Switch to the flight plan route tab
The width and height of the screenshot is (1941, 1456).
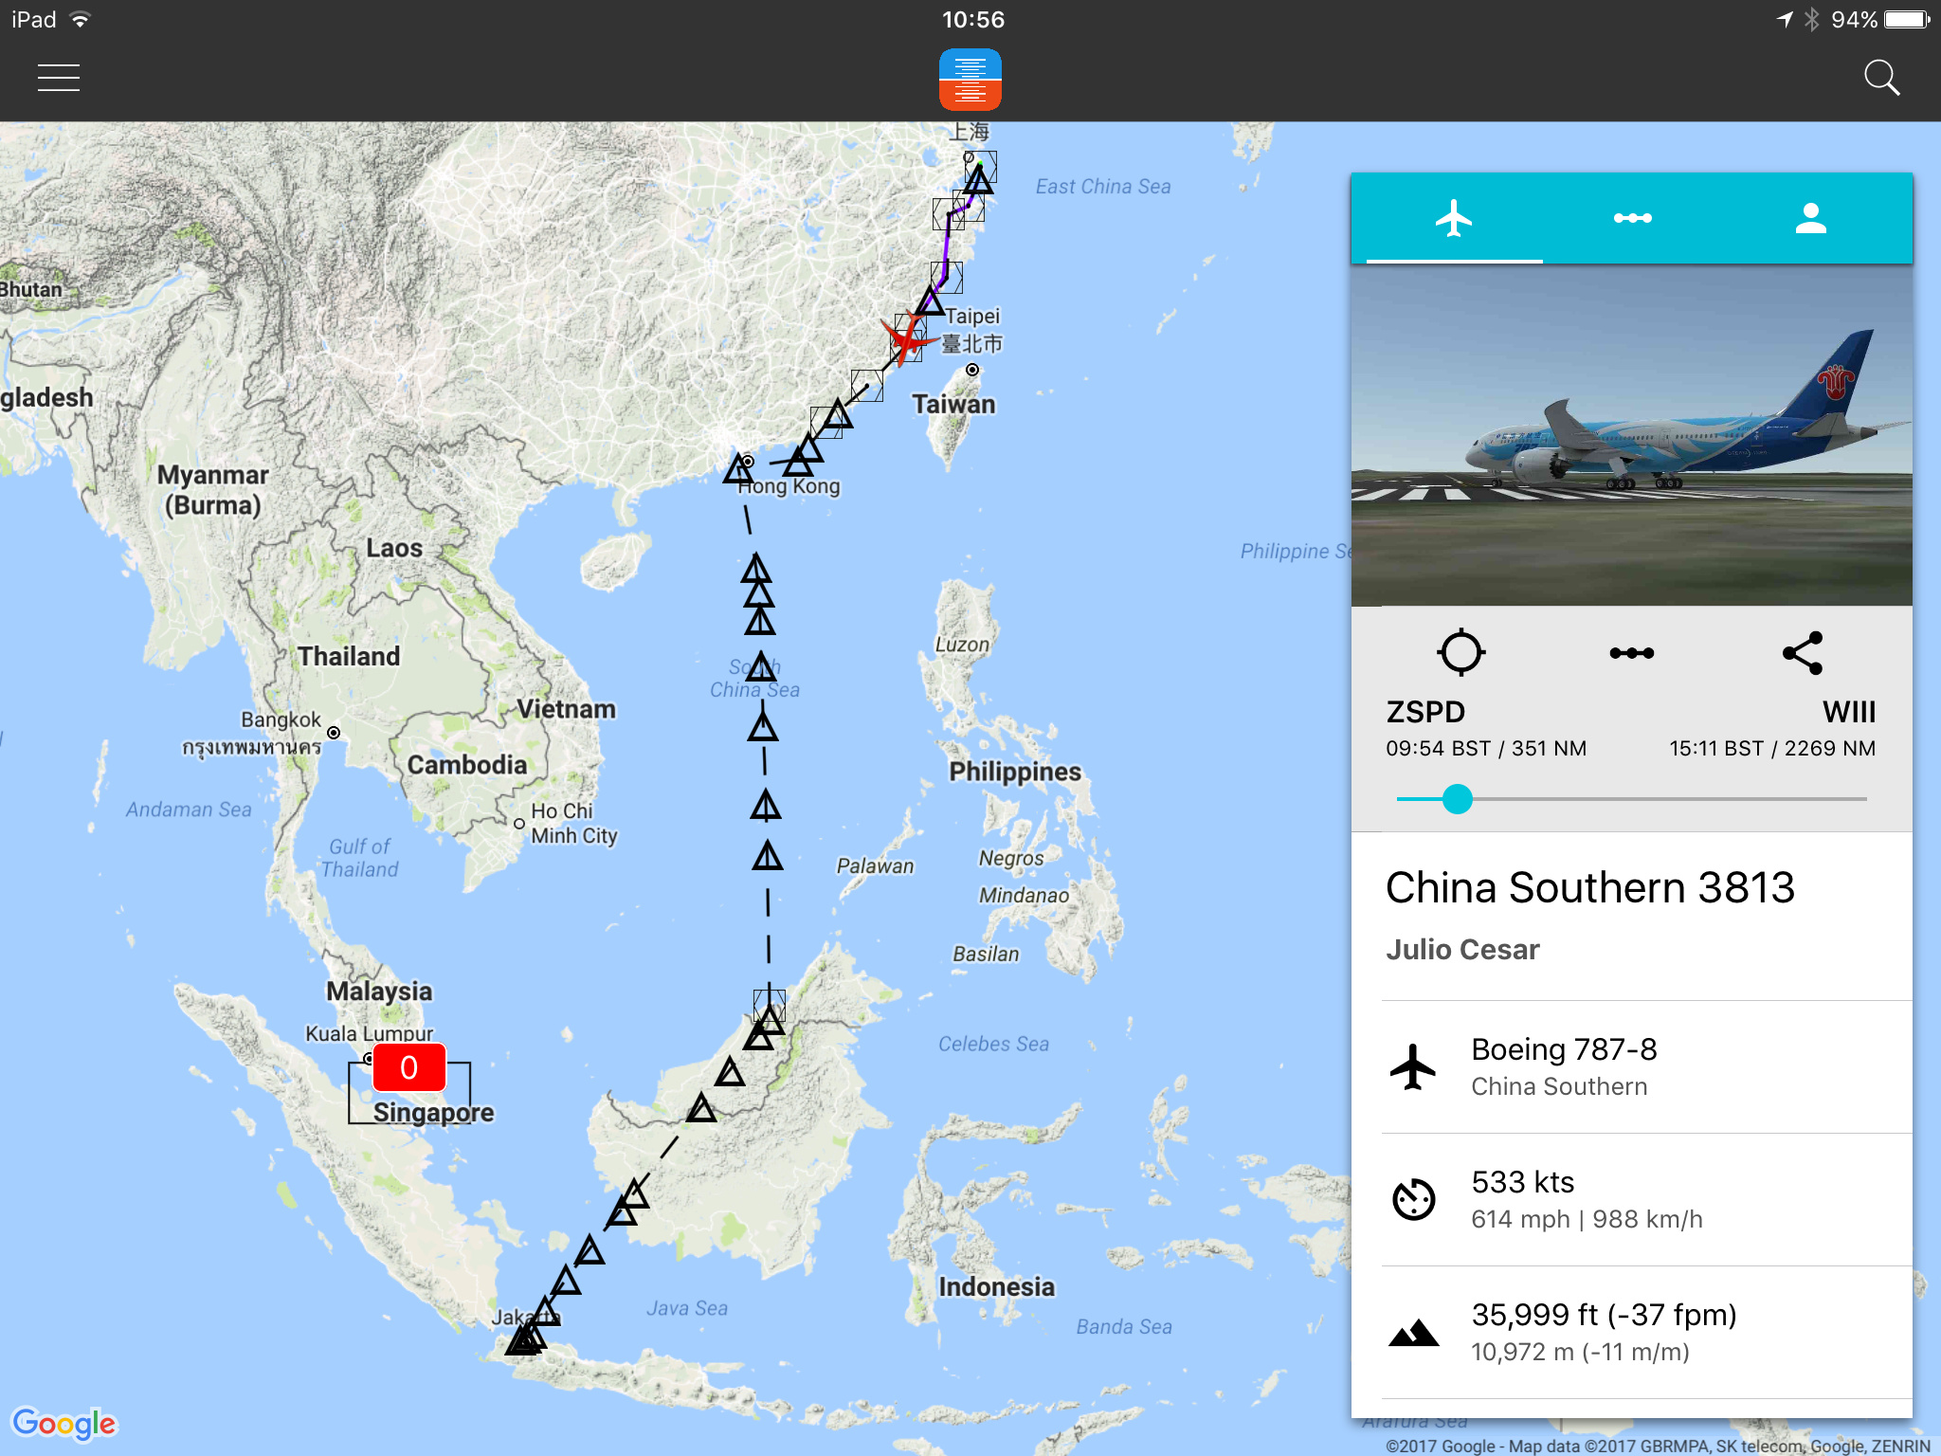tap(1632, 218)
